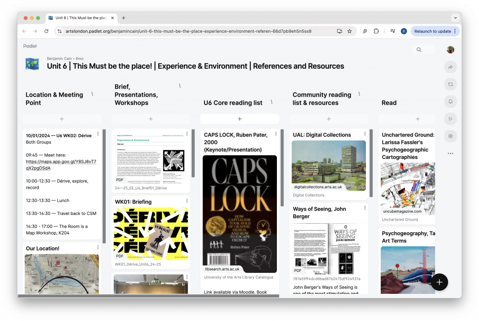This screenshot has width=479, height=321.
Task: Open padlet settings gear icon
Action: point(450,136)
